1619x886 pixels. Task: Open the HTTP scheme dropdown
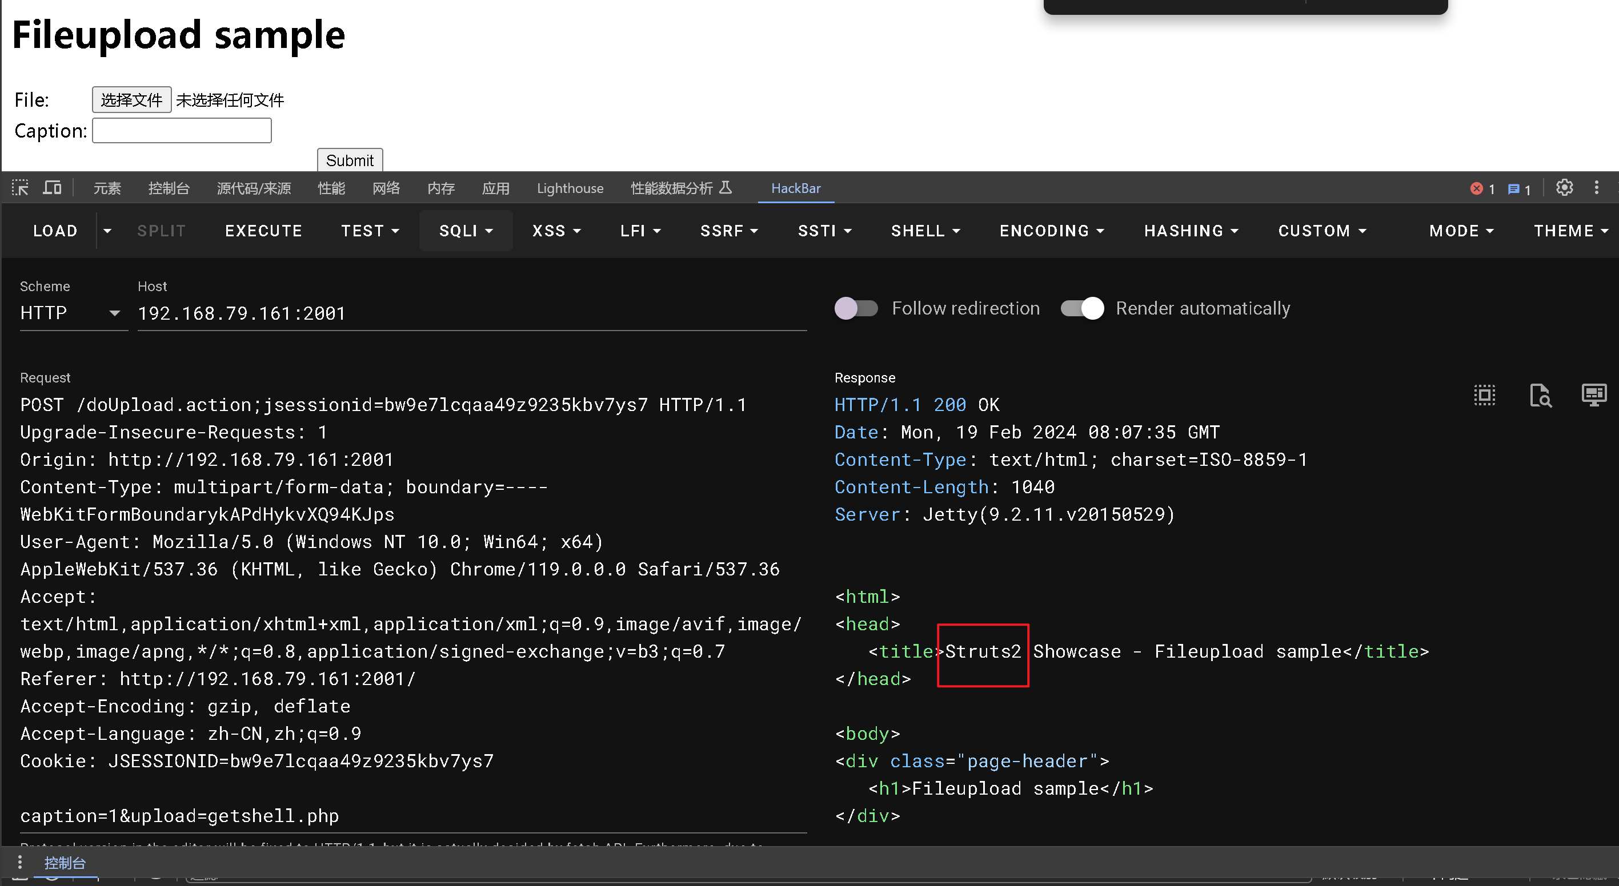(x=73, y=313)
